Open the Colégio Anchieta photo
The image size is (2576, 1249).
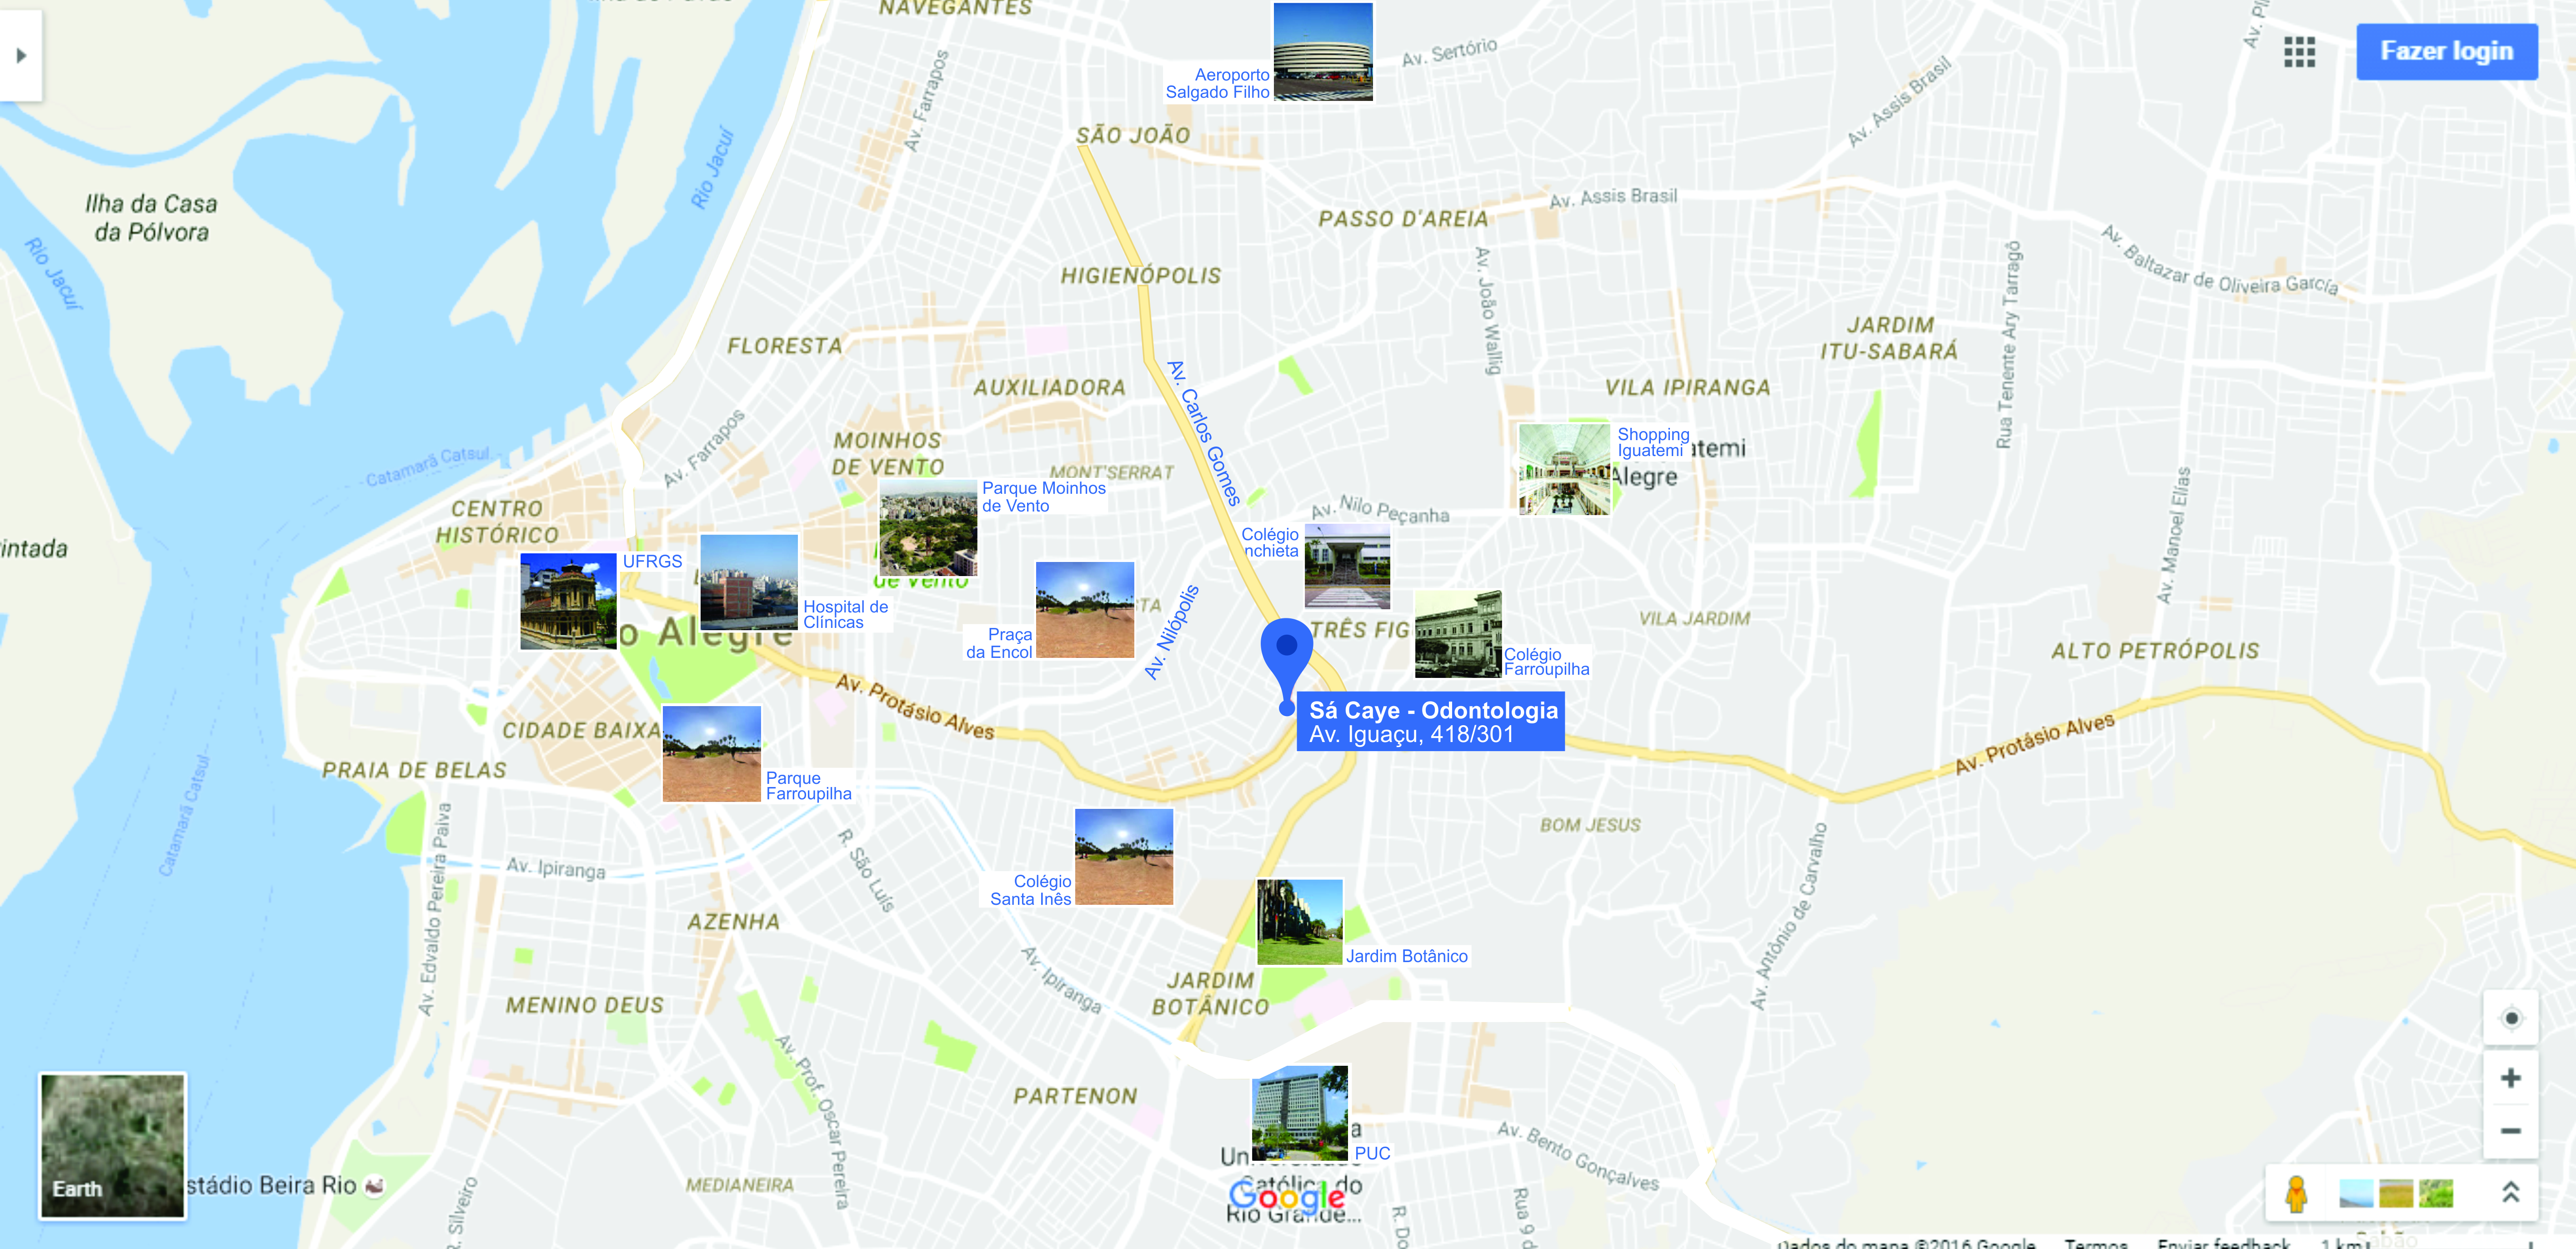click(x=1347, y=567)
